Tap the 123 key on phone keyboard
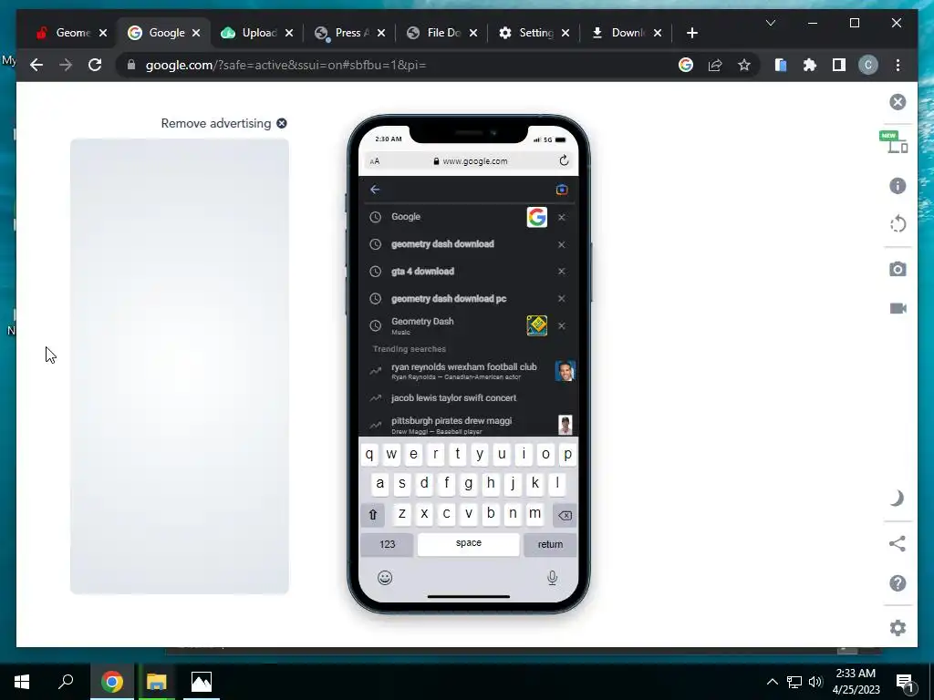The image size is (934, 700). (x=387, y=544)
